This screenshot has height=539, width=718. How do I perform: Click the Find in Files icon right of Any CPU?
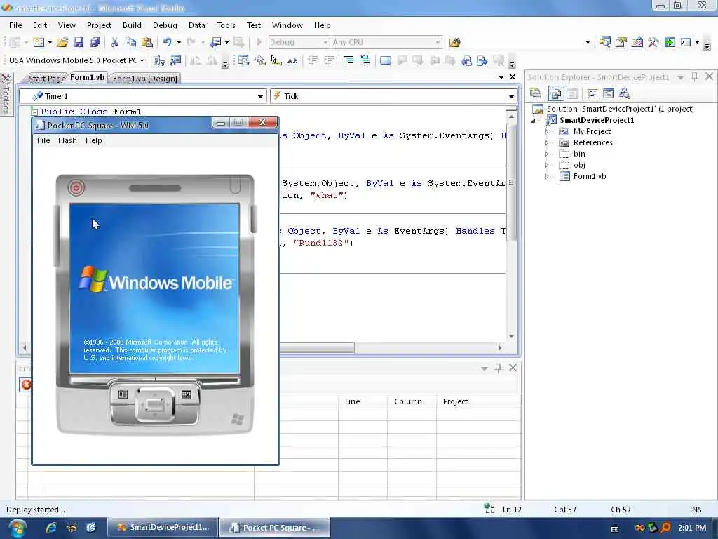pyautogui.click(x=454, y=42)
